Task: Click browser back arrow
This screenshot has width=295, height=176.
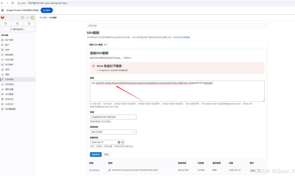Action: [x=2, y=3]
